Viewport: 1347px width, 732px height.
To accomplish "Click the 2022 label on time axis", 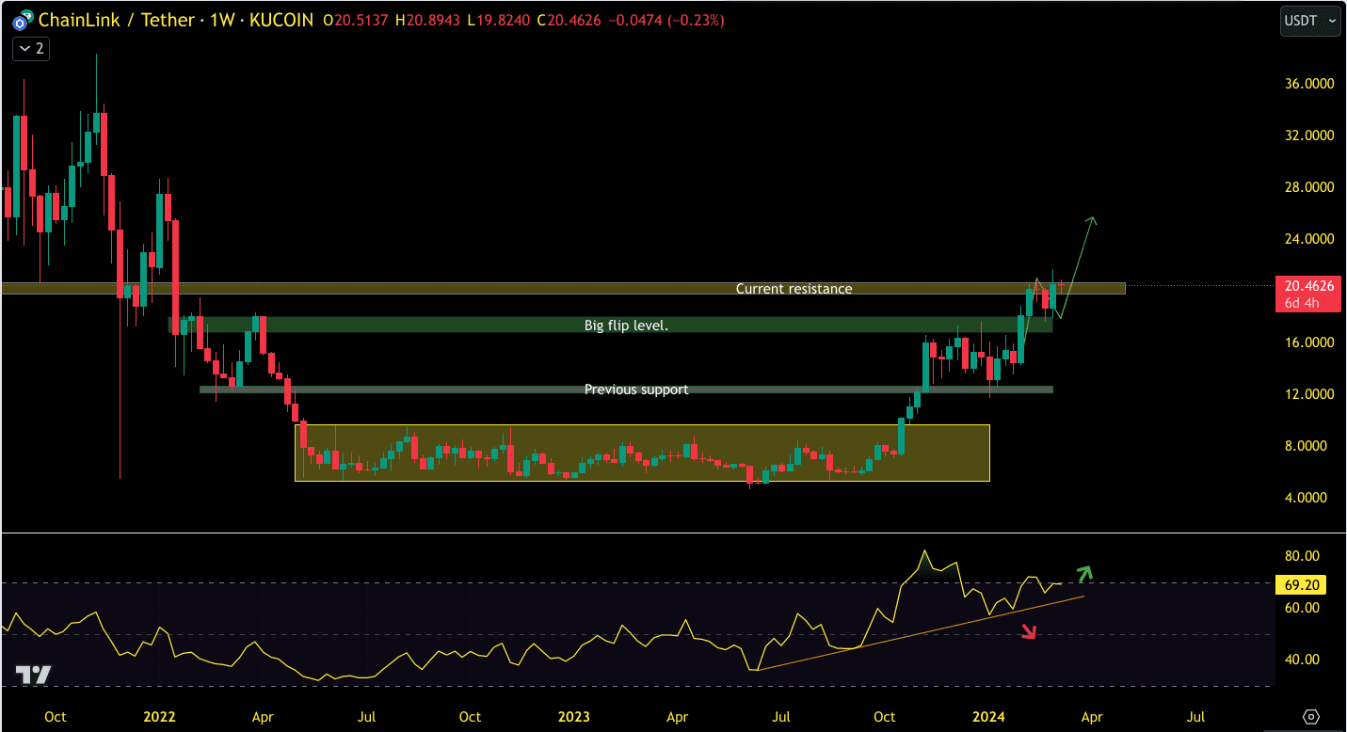I will click(x=160, y=717).
